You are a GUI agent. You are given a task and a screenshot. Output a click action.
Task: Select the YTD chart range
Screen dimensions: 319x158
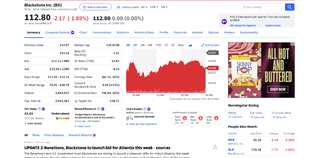tap(158, 45)
